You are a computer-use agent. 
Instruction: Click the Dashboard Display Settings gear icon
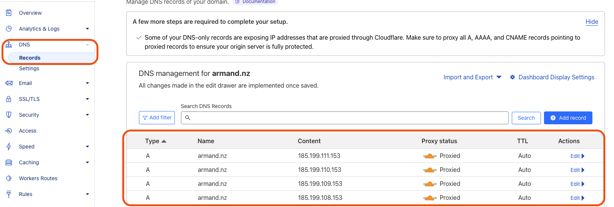click(x=513, y=77)
